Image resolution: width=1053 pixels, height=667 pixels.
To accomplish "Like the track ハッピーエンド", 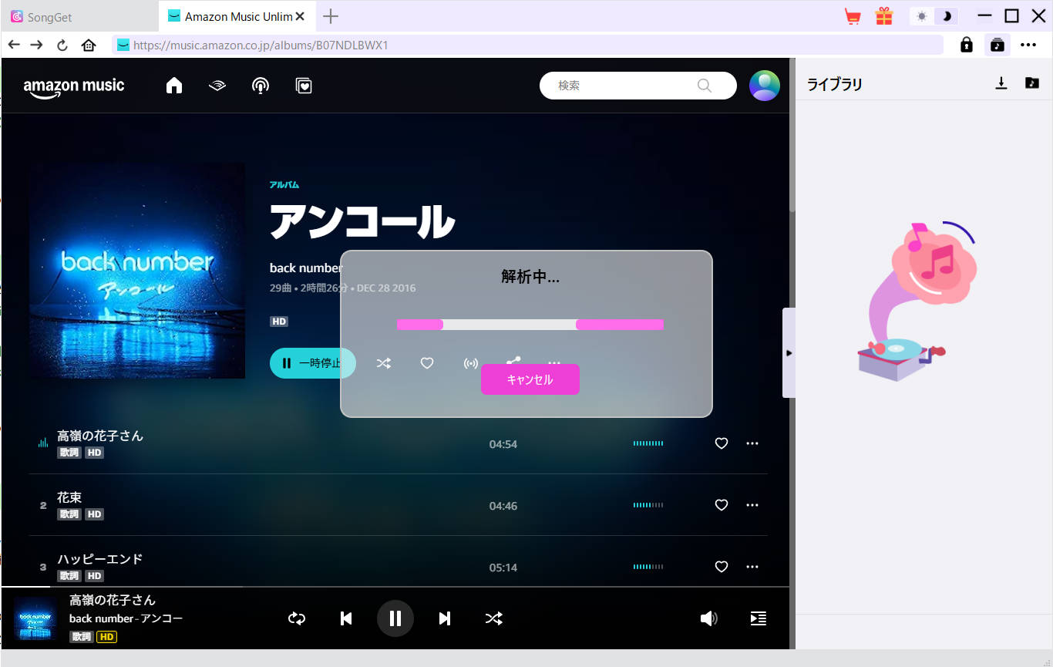I will (722, 567).
